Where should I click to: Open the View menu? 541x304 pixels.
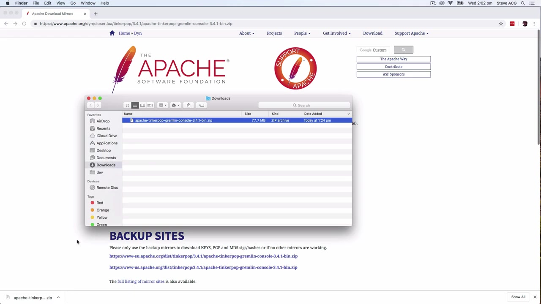tap(61, 3)
